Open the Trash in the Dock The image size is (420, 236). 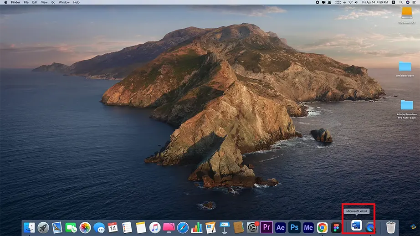pyautogui.click(x=391, y=227)
